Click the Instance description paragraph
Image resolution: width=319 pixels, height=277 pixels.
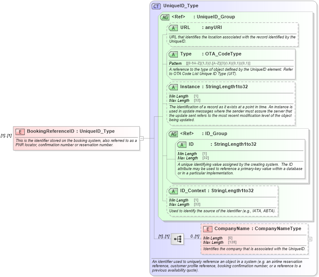tap(231, 113)
